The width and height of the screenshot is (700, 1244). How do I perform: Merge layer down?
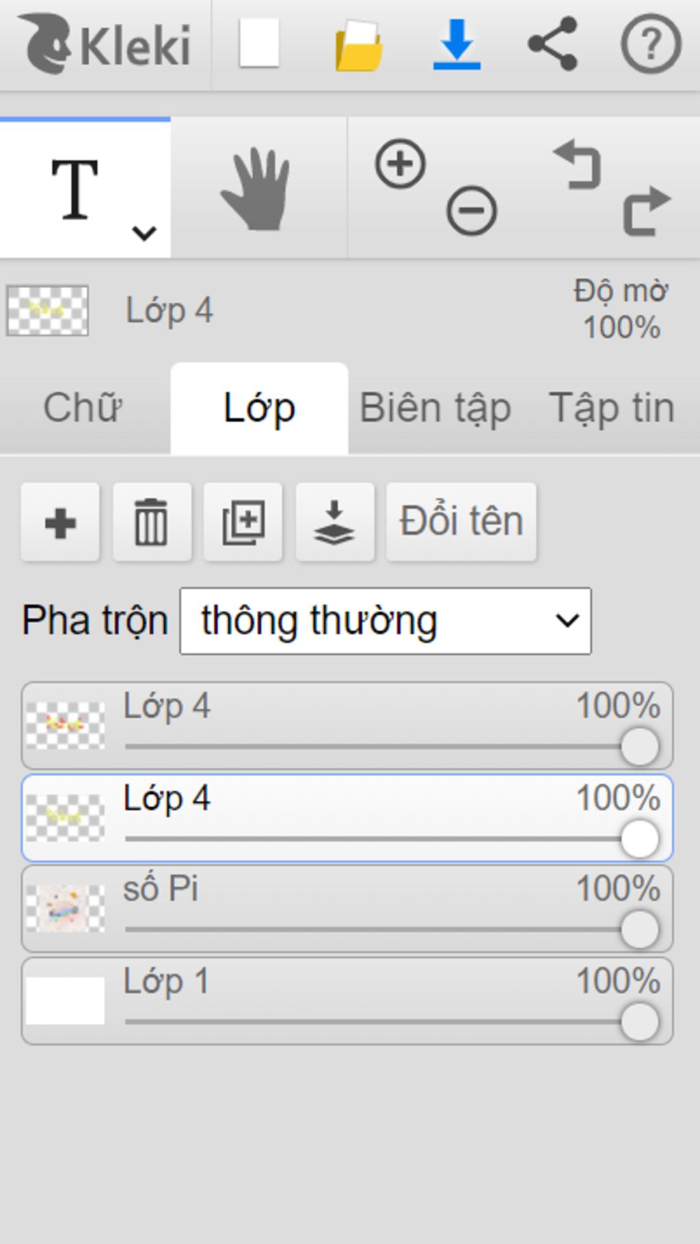pyautogui.click(x=335, y=522)
